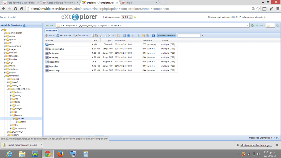Click the create archive box icon
The image size is (281, 158).
[x=143, y=36]
